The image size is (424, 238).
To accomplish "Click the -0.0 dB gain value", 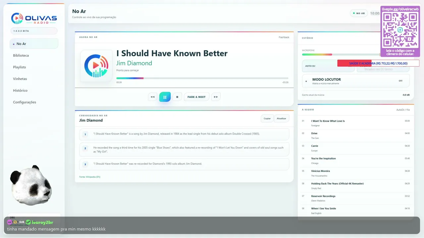I will point(406,95).
